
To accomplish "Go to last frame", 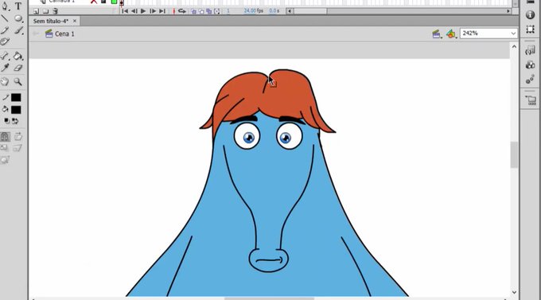I will tap(162, 11).
